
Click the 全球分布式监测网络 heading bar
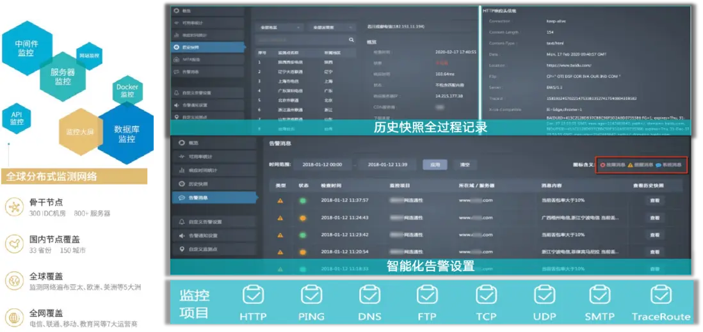coord(74,176)
